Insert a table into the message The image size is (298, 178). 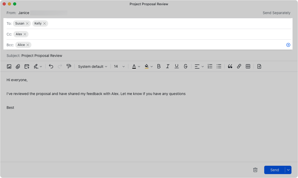[x=248, y=66]
